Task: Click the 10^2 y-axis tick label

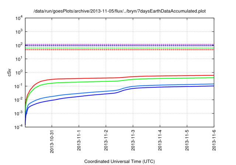Action: pyautogui.click(x=19, y=45)
